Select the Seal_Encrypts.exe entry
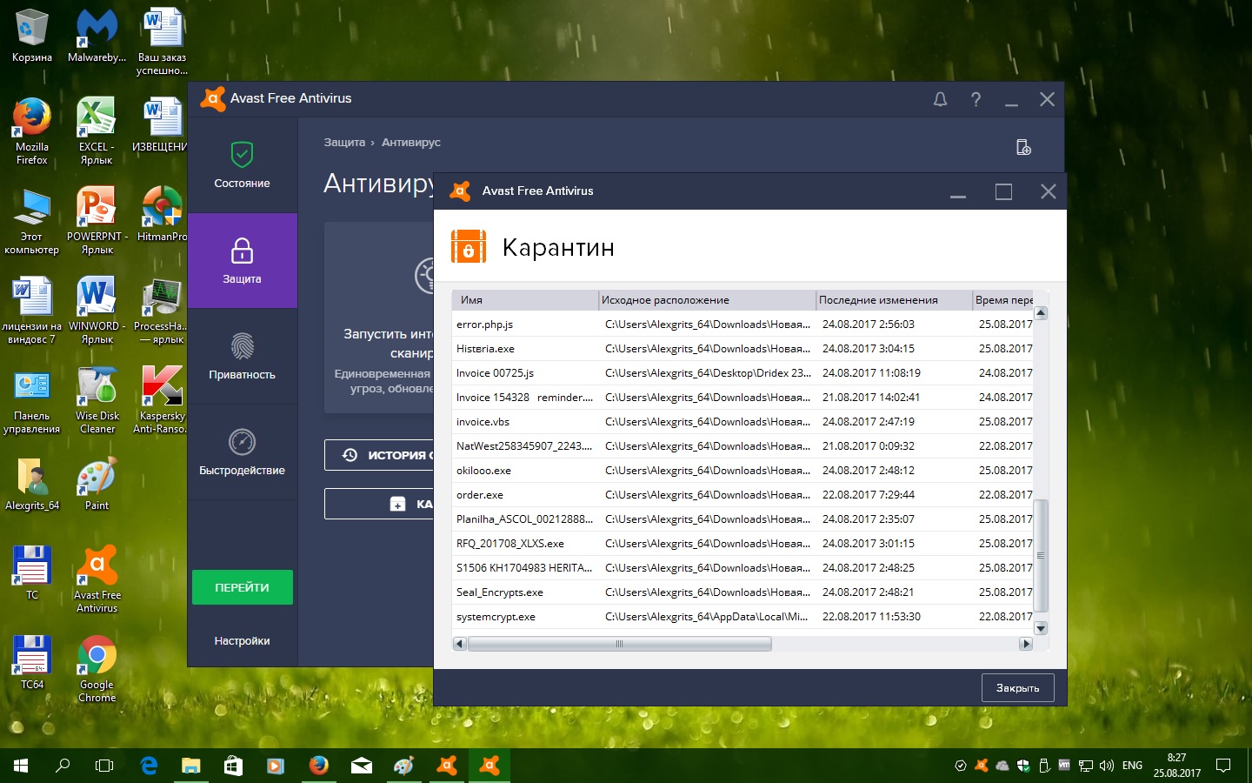The image size is (1252, 783). (743, 592)
